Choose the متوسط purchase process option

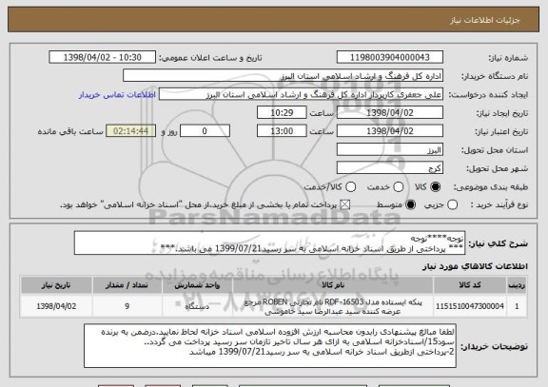click(411, 204)
